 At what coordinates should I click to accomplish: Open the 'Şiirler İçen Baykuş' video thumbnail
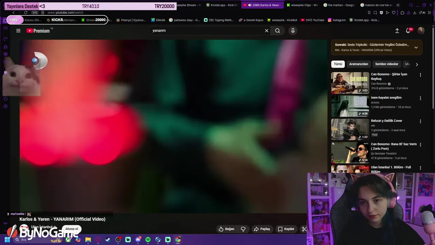(x=350, y=83)
